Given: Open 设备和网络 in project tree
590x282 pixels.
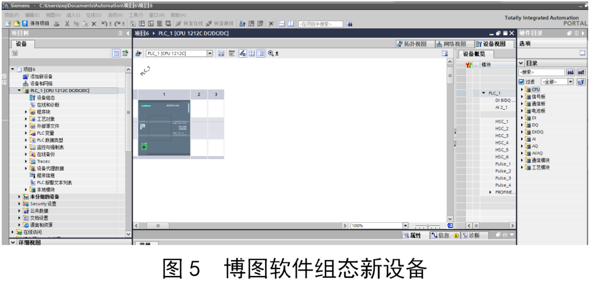Looking at the screenshot, I should [42, 83].
